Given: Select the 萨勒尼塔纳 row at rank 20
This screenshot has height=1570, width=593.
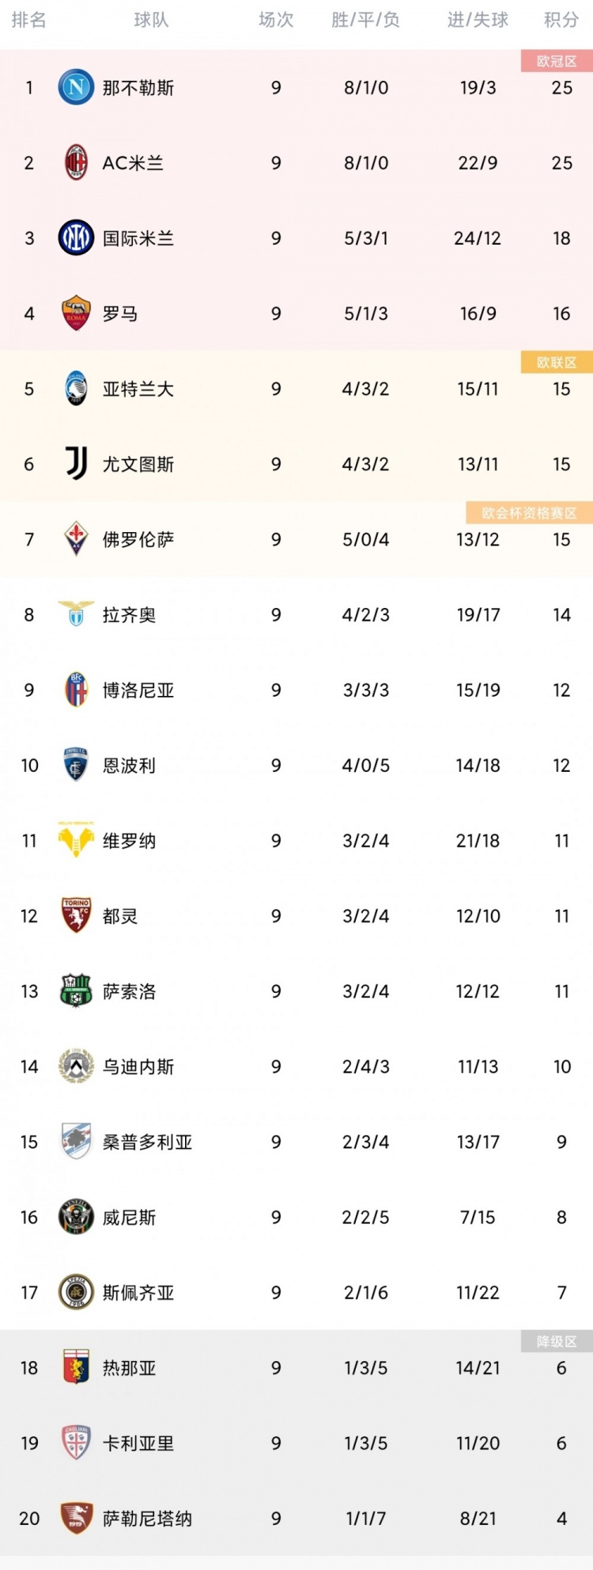Looking at the screenshot, I should click(296, 1518).
